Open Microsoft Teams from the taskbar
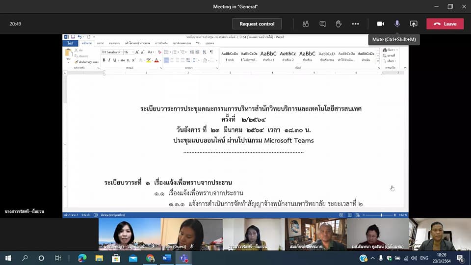Screen dimensions: 471x265 pyautogui.click(x=184, y=258)
